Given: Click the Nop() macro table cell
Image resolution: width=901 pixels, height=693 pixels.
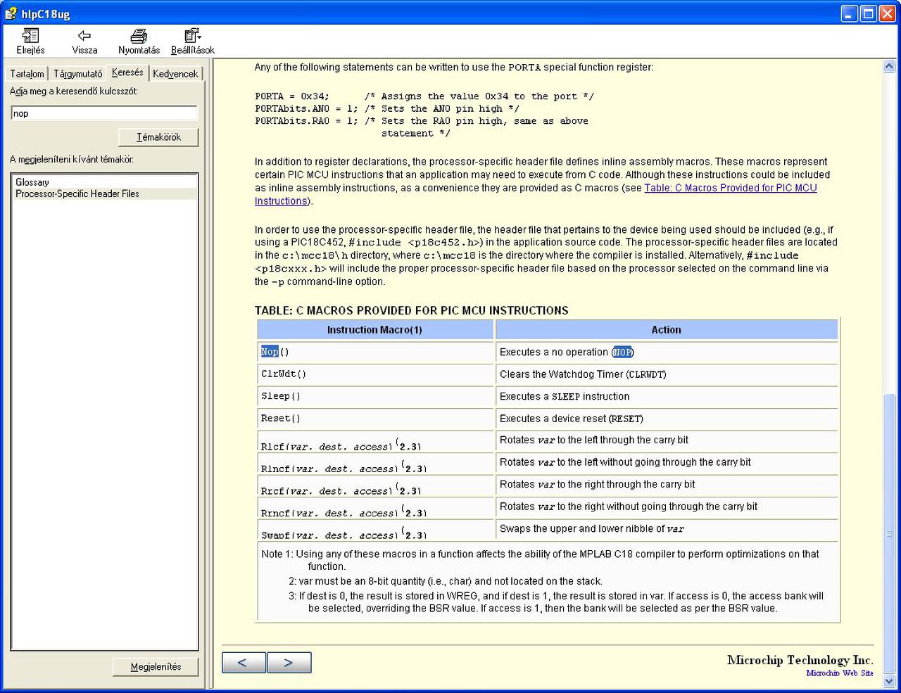Looking at the screenshot, I should (x=376, y=352).
